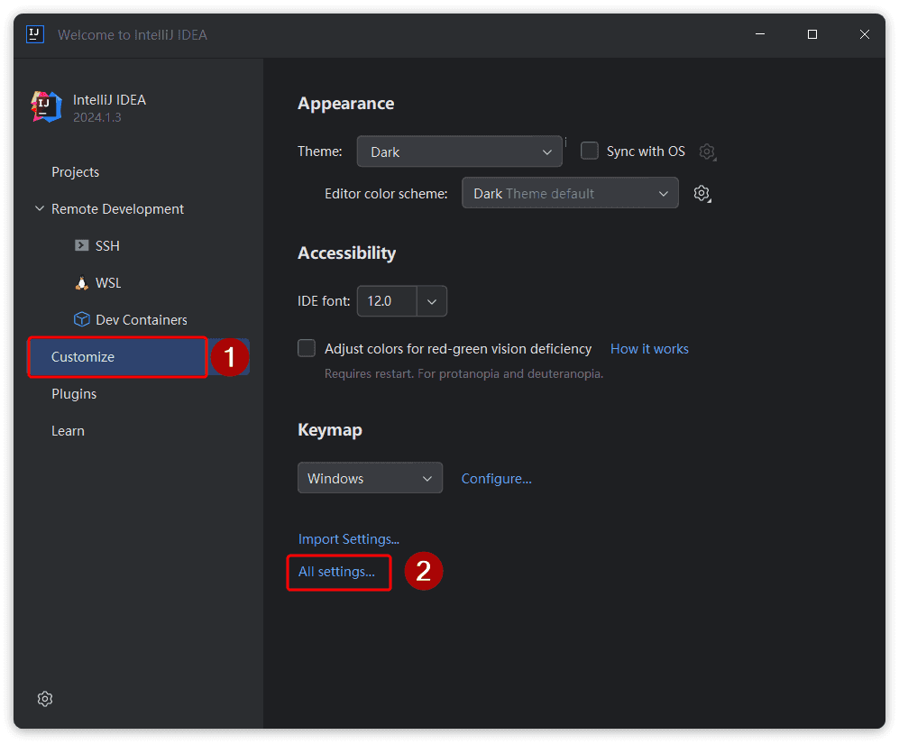The width and height of the screenshot is (899, 744).
Task: Click the WSL penguin icon
Action: [x=81, y=283]
